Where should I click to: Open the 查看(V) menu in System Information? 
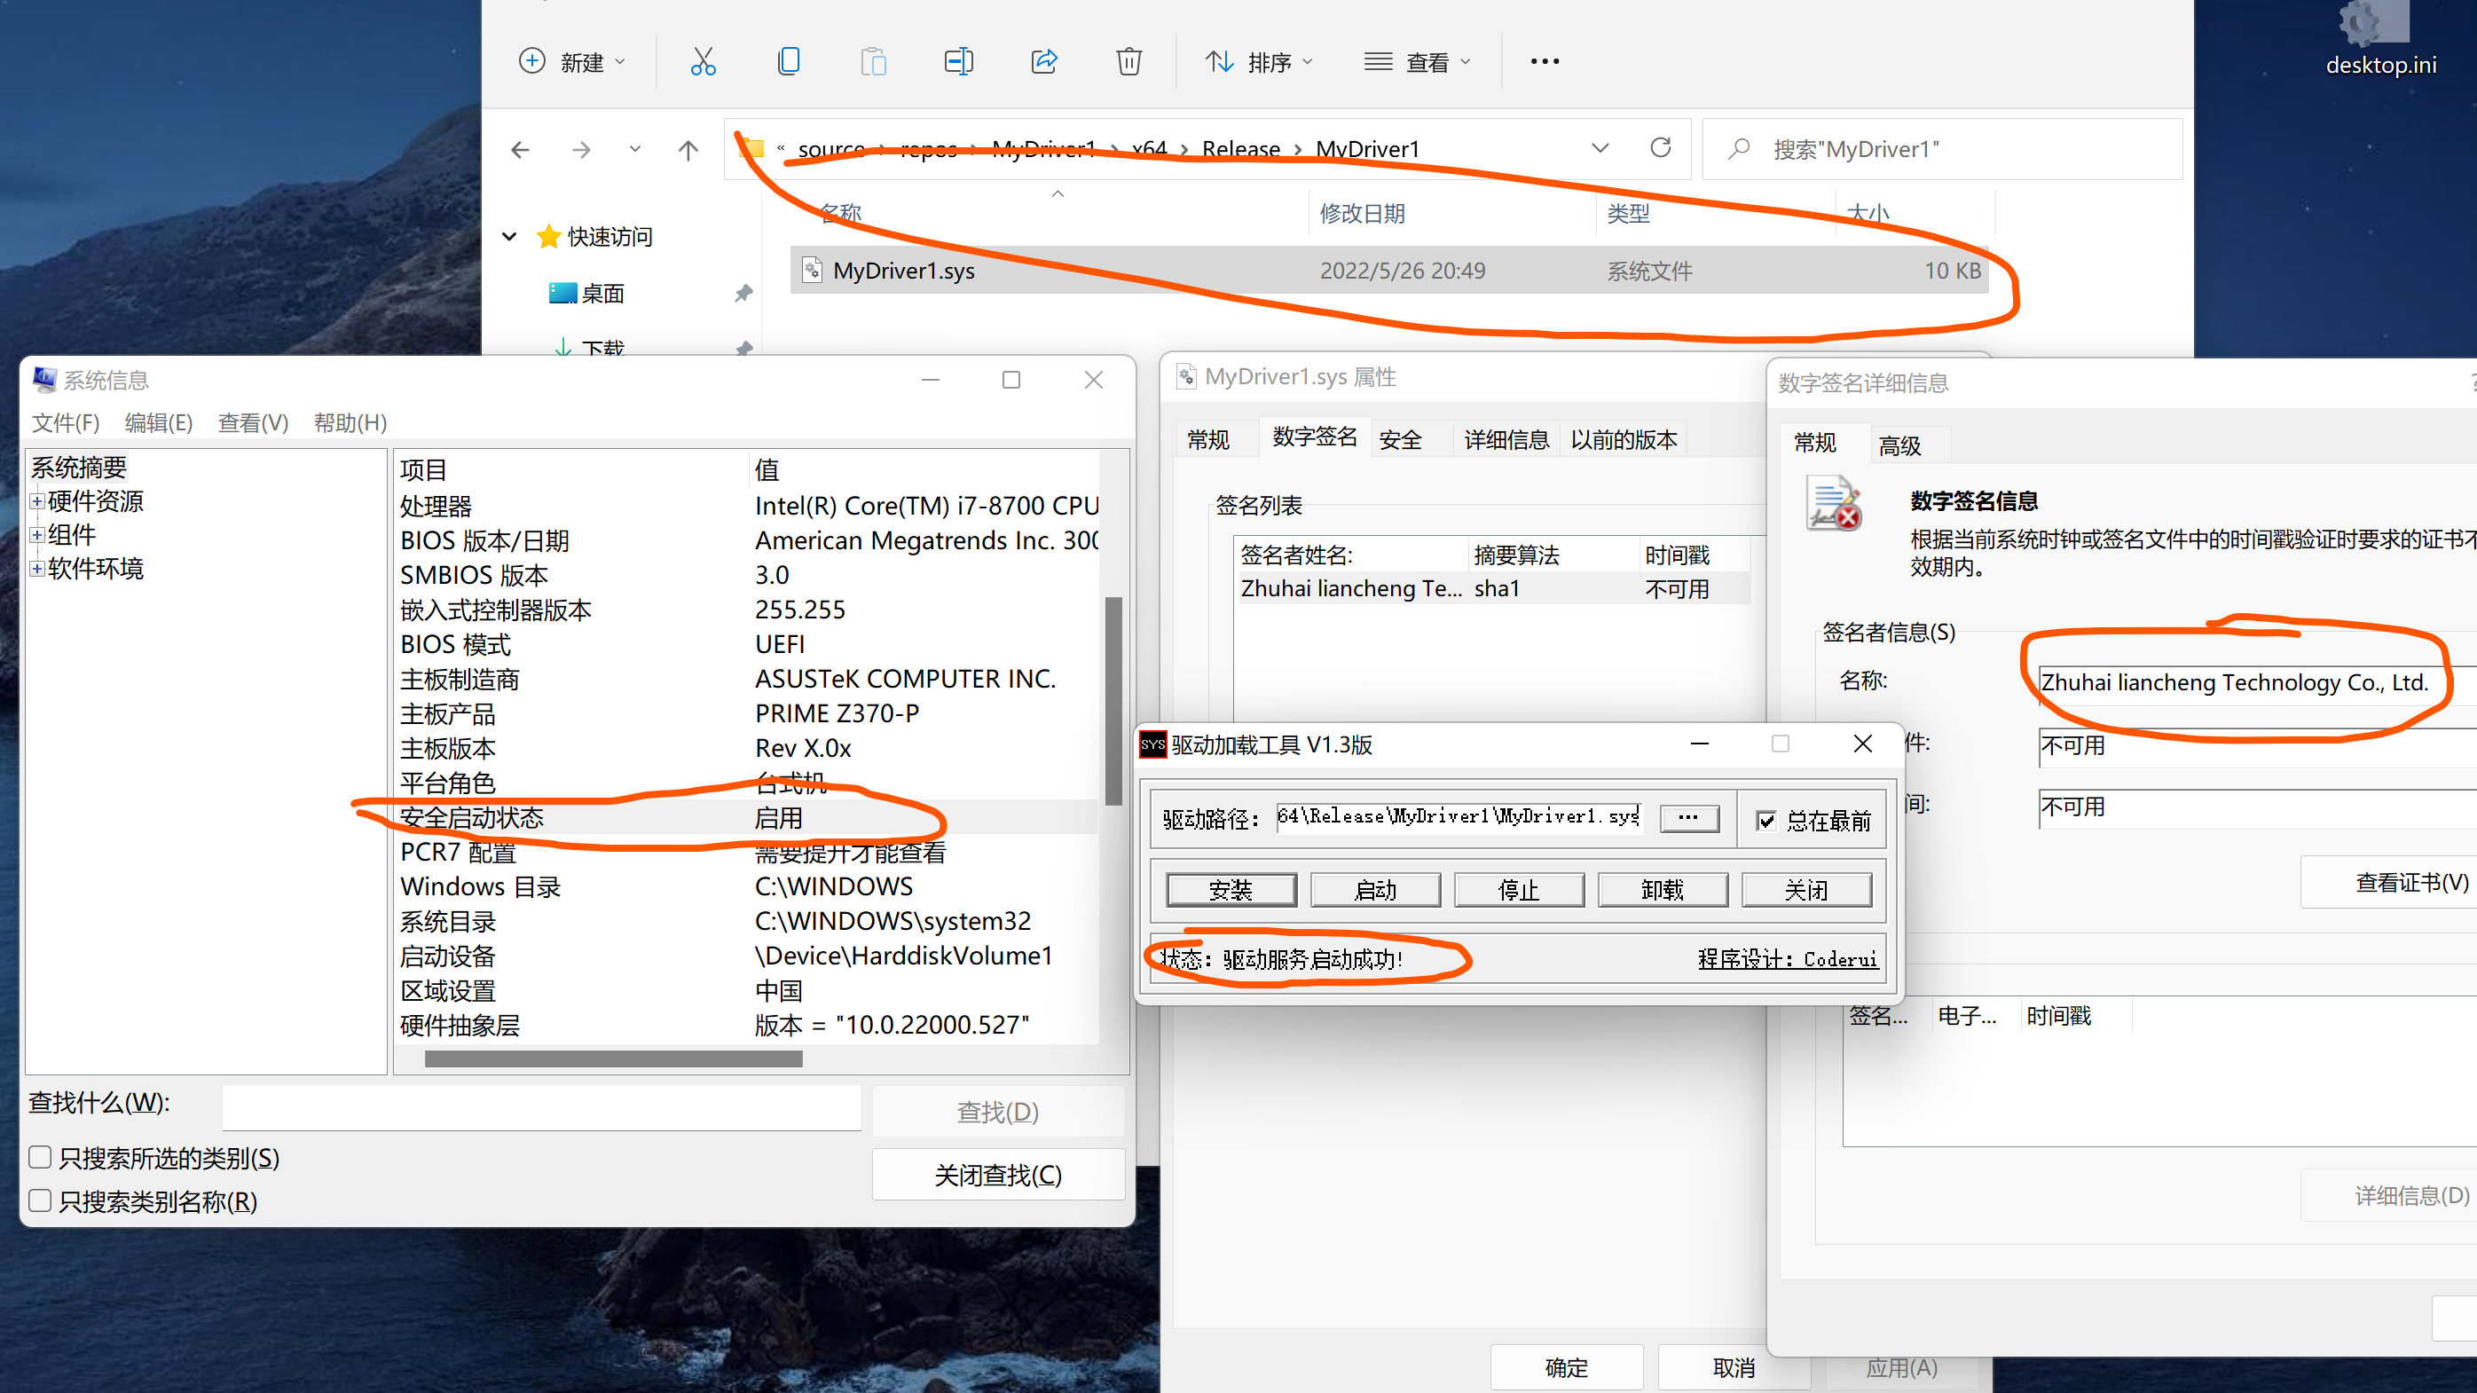253,423
